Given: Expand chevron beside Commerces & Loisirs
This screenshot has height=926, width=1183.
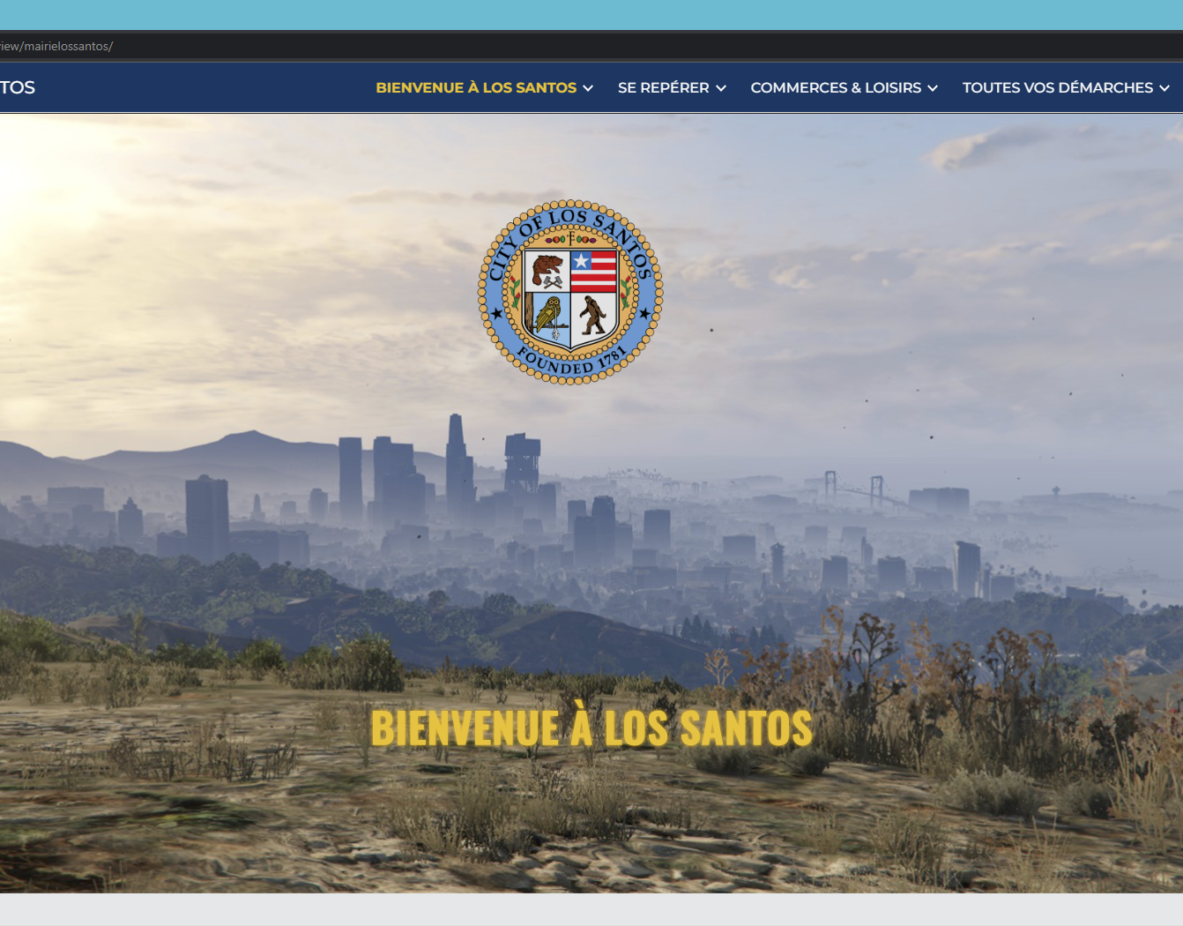Looking at the screenshot, I should [933, 88].
